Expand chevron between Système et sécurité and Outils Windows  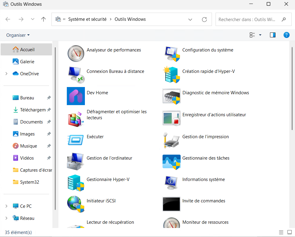(x=111, y=19)
